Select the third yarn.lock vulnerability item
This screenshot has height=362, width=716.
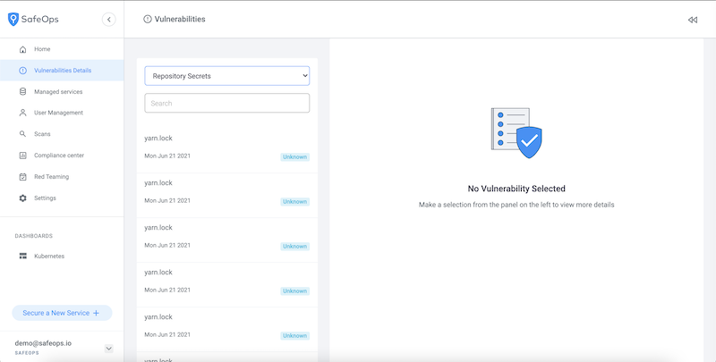226,236
